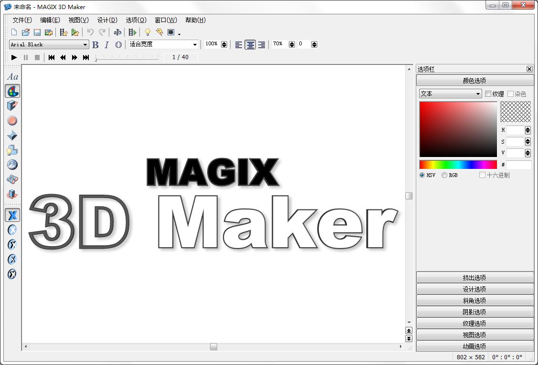This screenshot has width=538, height=365.
Task: Close the 选项栏 options panel
Action: click(529, 69)
